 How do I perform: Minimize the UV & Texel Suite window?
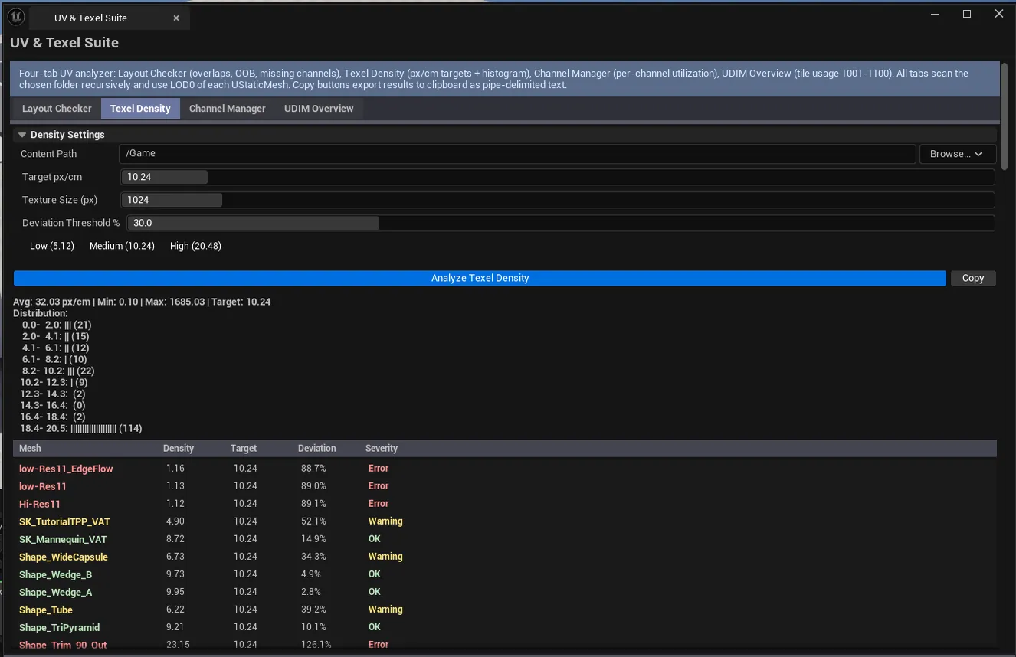[935, 14]
